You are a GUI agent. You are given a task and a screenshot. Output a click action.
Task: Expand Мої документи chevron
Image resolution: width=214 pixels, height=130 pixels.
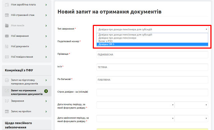(46, 46)
